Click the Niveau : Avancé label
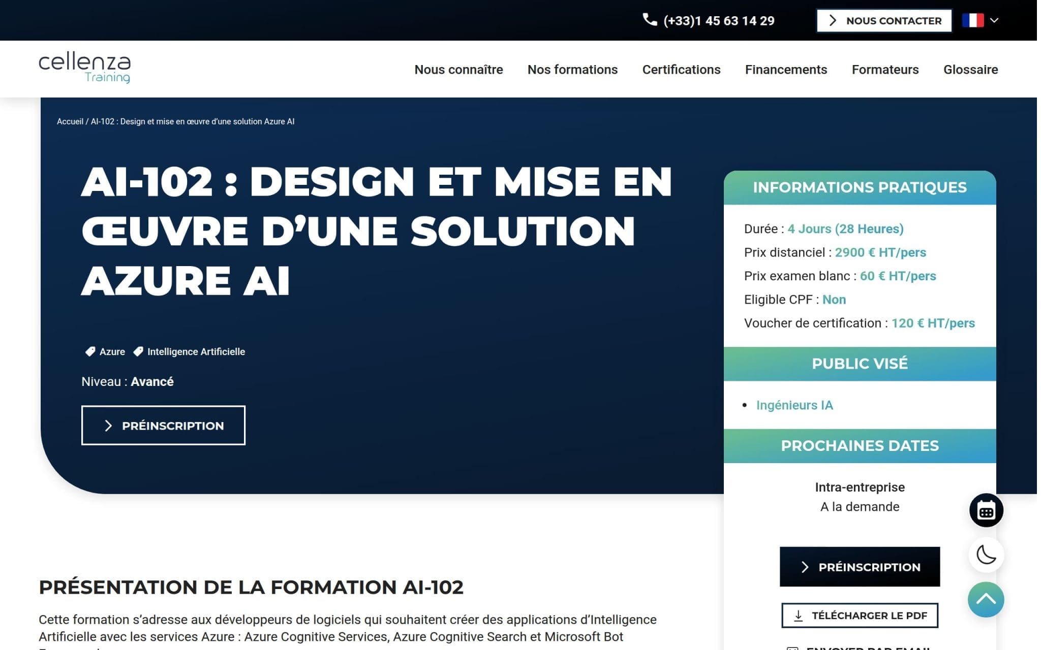Image resolution: width=1041 pixels, height=650 pixels. pyautogui.click(x=128, y=381)
